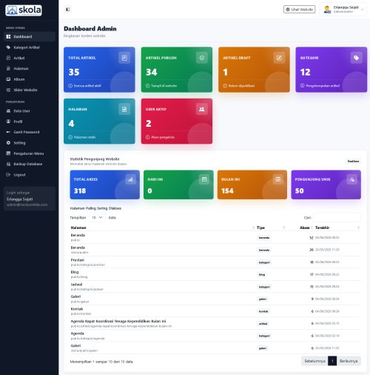The height and width of the screenshot is (375, 370).
Task: Click the skola logo
Action: click(x=24, y=10)
